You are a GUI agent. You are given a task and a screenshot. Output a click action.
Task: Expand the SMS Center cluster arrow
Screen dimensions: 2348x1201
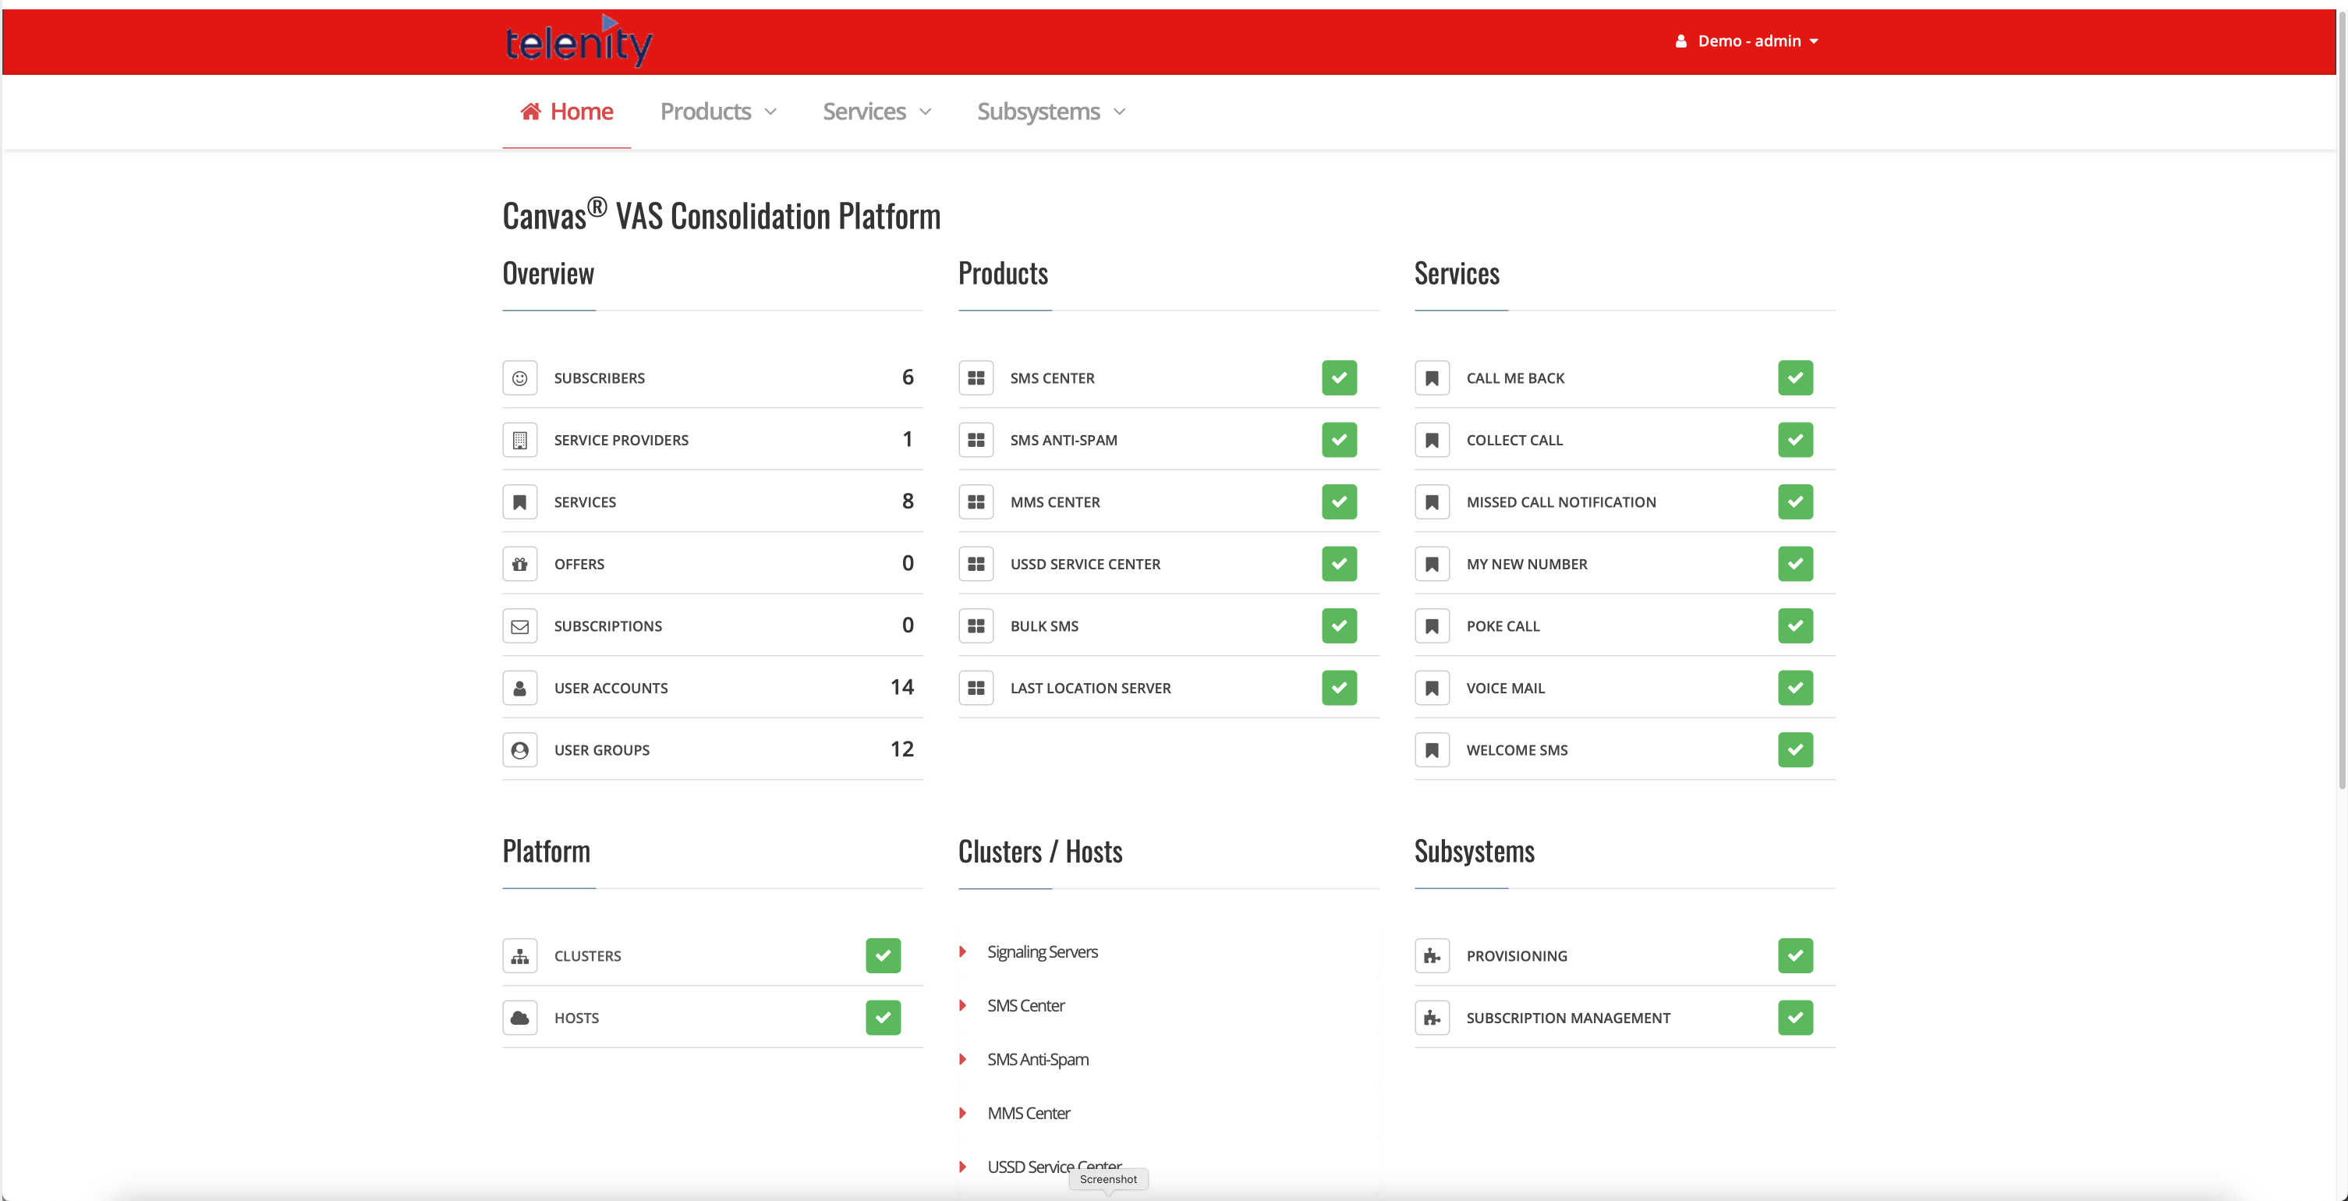coord(962,1005)
